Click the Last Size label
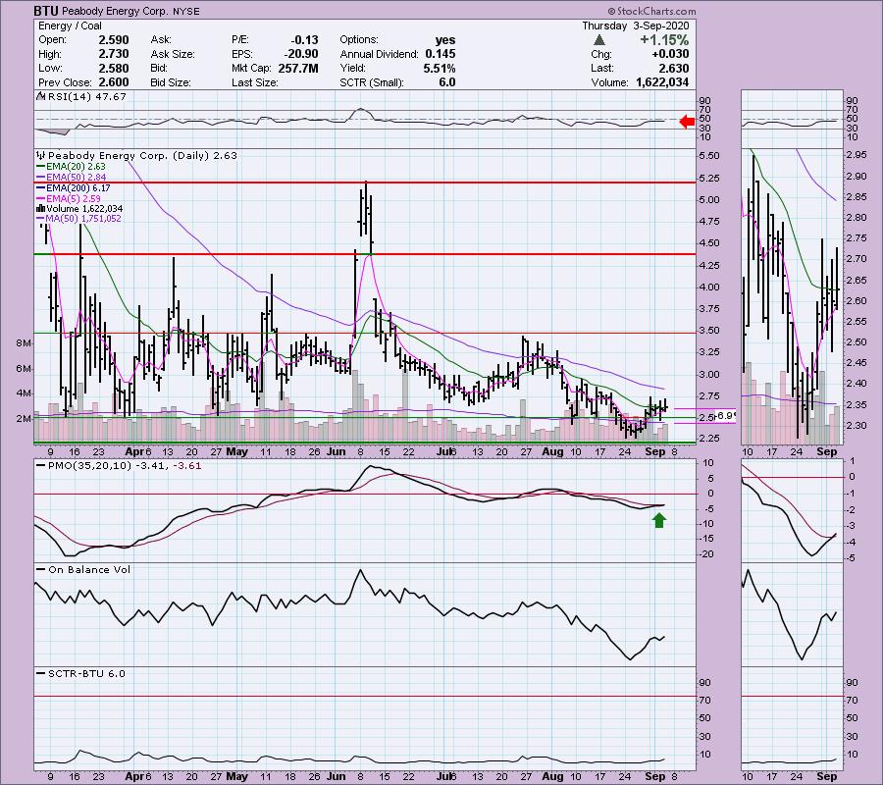 tap(255, 82)
